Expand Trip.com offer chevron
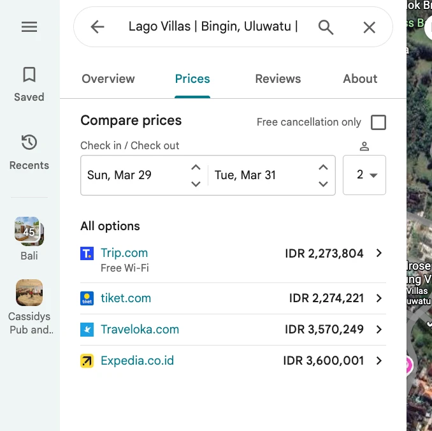The image size is (432, 431). click(x=379, y=253)
